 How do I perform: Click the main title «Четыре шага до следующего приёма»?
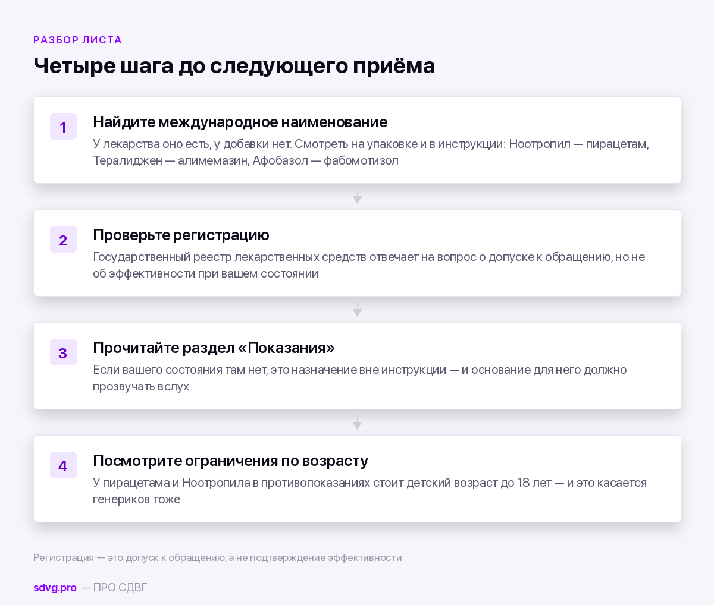[x=234, y=65]
